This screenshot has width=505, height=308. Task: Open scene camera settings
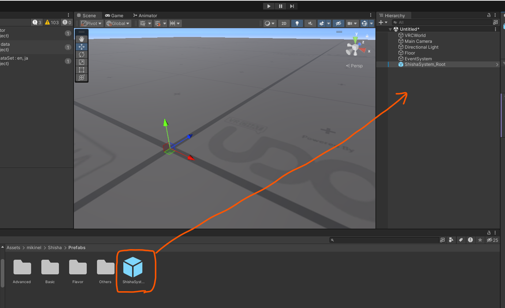[352, 23]
